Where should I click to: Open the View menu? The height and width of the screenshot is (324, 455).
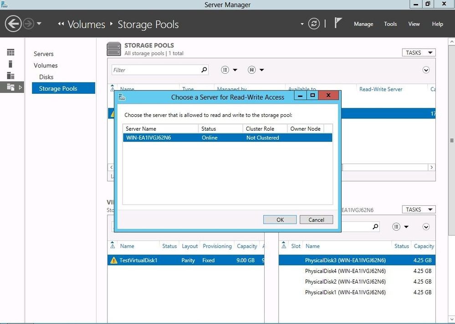pyautogui.click(x=414, y=24)
